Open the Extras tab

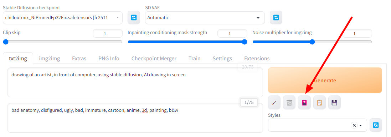[x=79, y=59]
